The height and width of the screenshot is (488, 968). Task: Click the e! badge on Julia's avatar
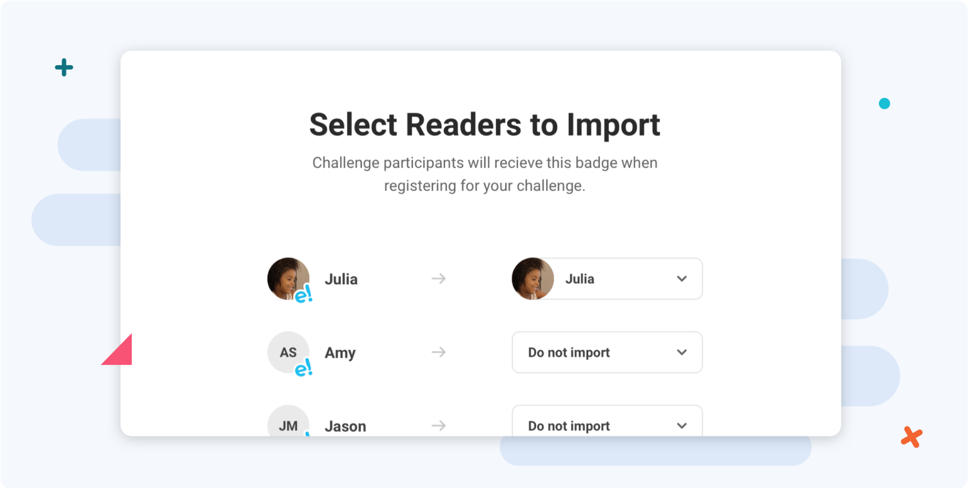(x=304, y=295)
